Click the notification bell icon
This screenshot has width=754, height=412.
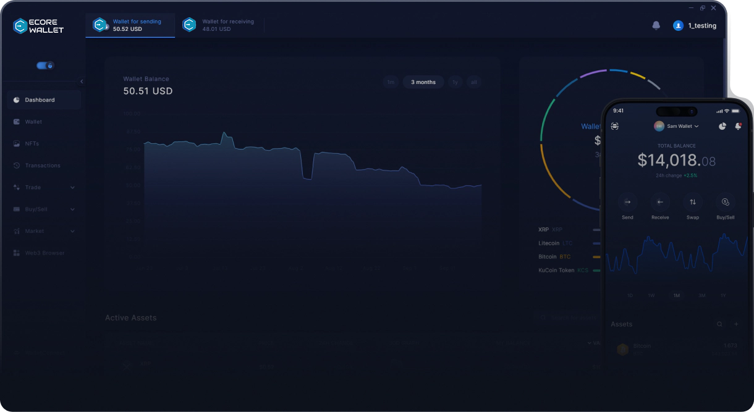(x=656, y=25)
